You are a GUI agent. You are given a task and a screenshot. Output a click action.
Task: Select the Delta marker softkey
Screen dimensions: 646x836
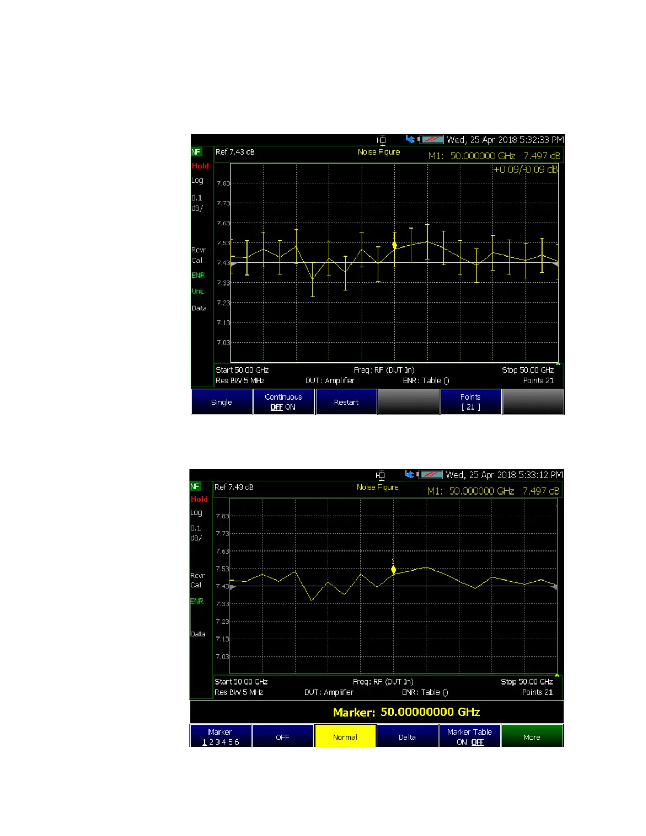tap(407, 736)
